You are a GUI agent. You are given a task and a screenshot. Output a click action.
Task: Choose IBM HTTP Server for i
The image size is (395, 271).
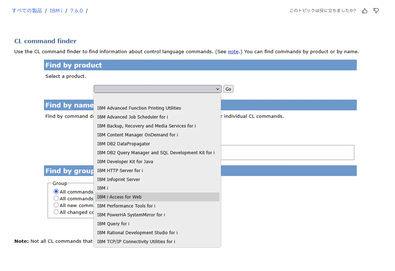pos(157,170)
